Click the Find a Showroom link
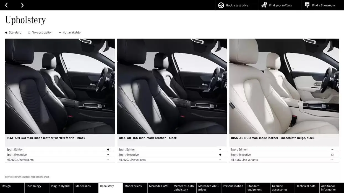344x193 pixels. point(322,5)
